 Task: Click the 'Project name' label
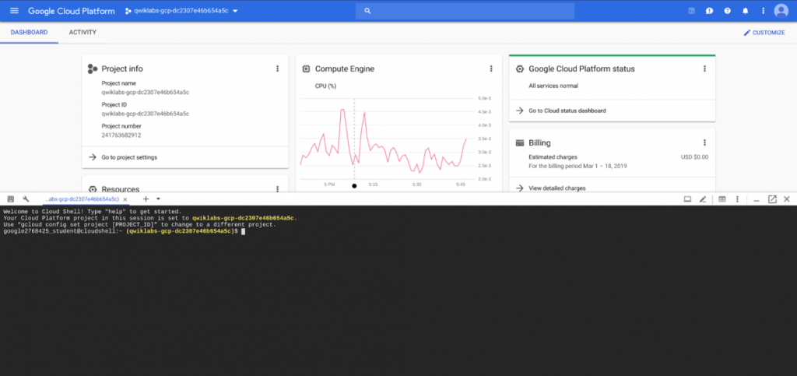coord(119,83)
